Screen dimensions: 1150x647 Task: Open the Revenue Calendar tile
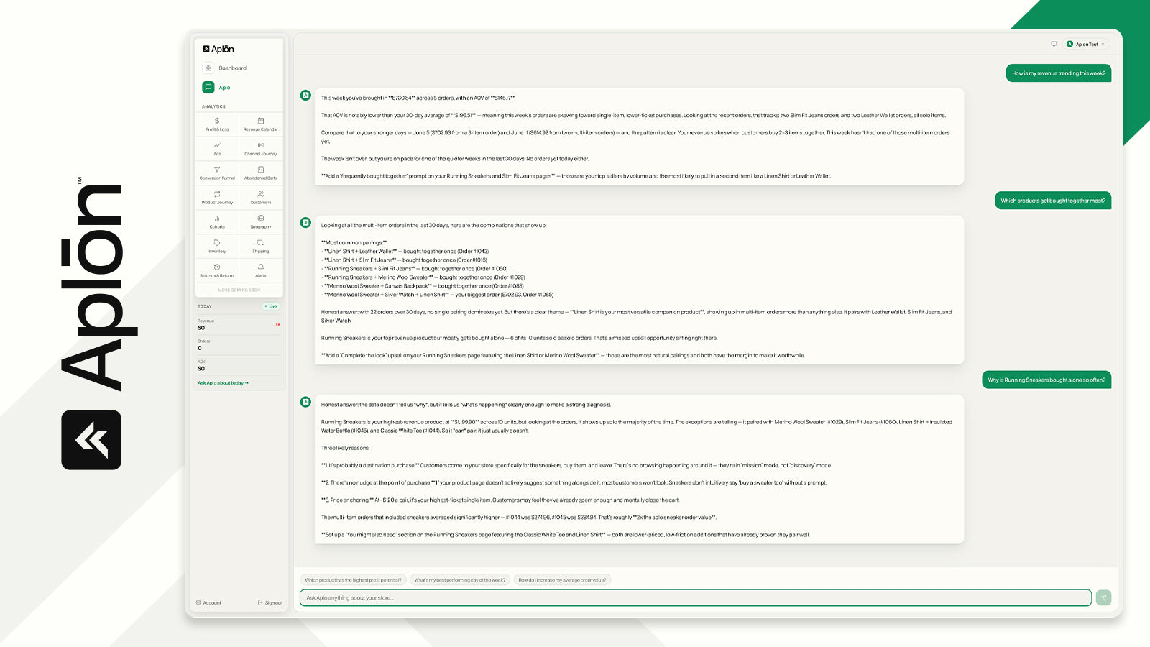coord(261,124)
